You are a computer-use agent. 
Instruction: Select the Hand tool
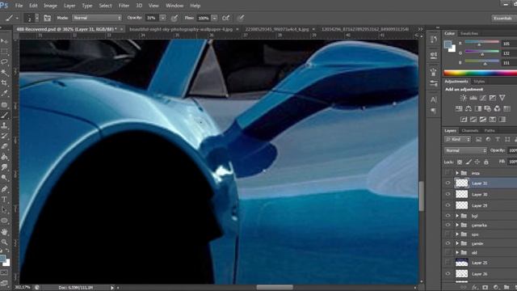pyautogui.click(x=4, y=232)
